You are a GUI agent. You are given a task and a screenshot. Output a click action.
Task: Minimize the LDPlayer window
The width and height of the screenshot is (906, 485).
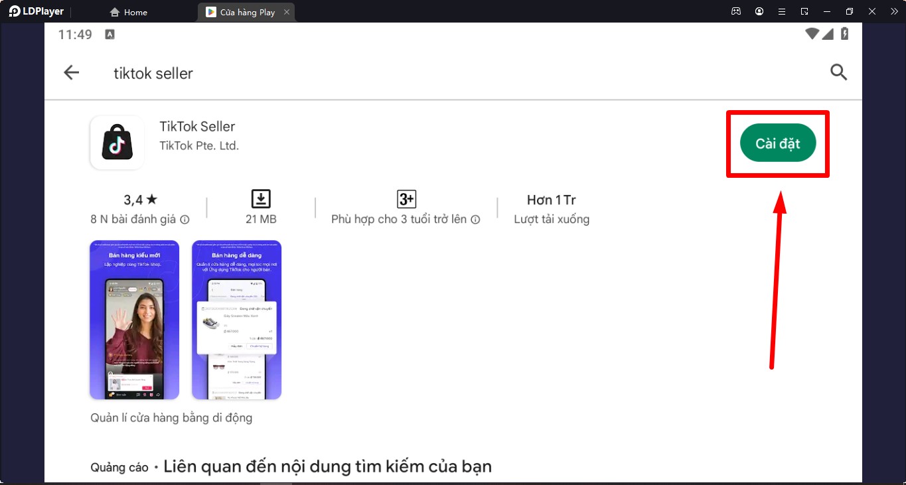click(x=826, y=11)
